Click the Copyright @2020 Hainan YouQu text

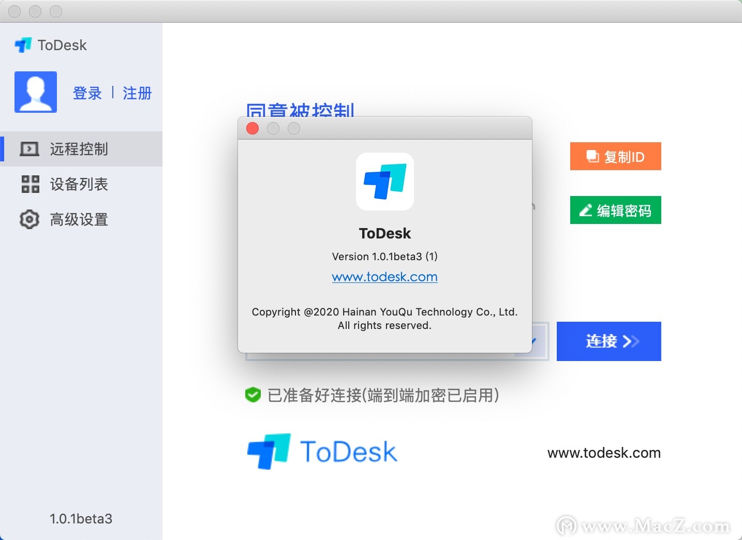[385, 312]
